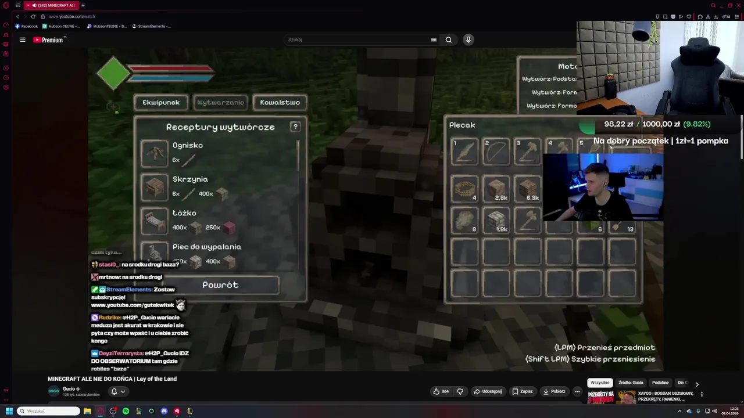Screen dimensions: 744x418
Task: Click the question mark help in Receptury wytwórcze
Action: coord(295,127)
